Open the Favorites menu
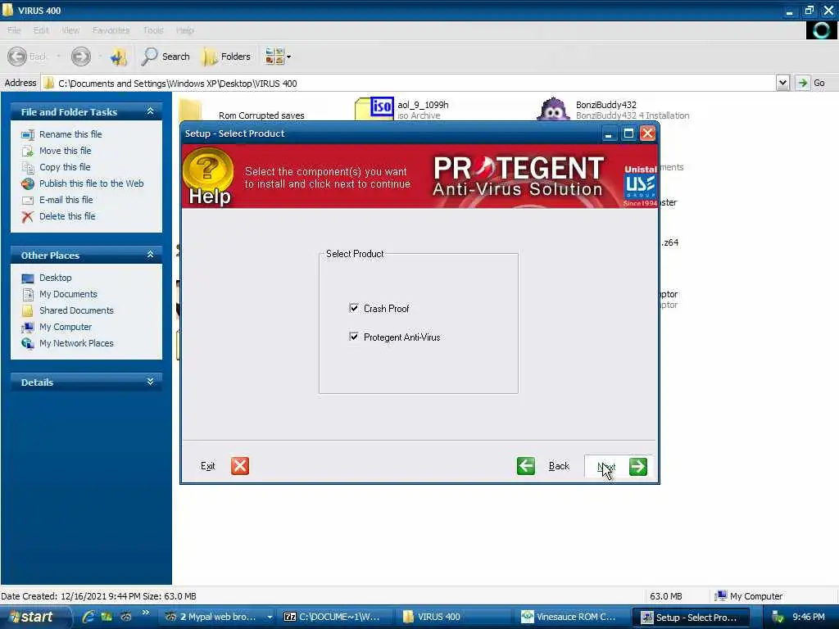 pyautogui.click(x=111, y=30)
